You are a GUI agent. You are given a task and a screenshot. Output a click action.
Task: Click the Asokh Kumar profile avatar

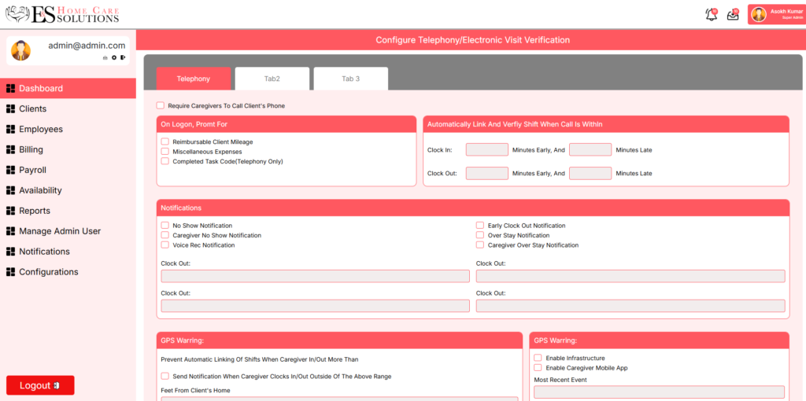pyautogui.click(x=759, y=14)
